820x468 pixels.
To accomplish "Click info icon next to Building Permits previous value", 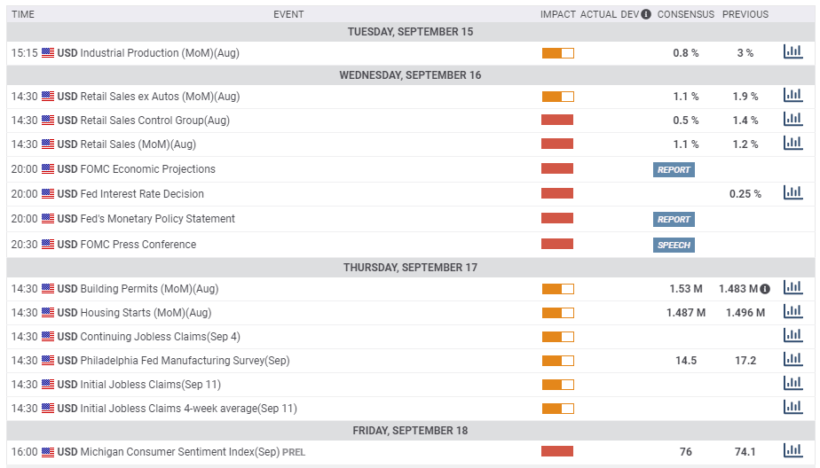I will (x=765, y=289).
